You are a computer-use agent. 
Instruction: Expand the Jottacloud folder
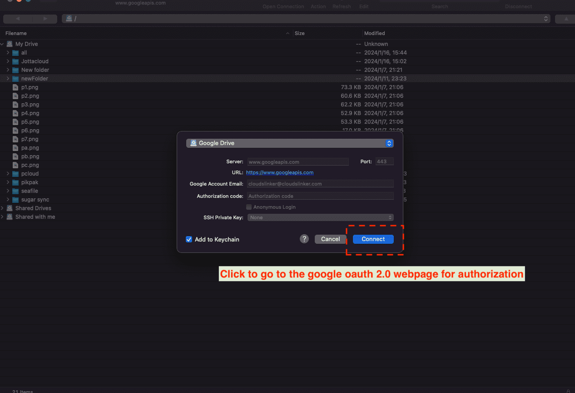click(x=8, y=61)
